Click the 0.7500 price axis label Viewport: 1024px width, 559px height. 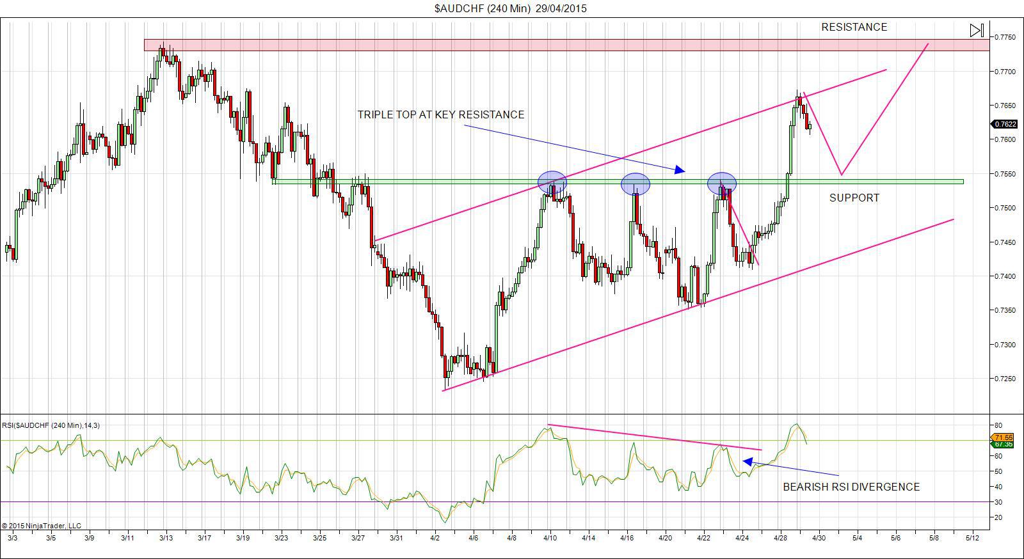point(1005,208)
